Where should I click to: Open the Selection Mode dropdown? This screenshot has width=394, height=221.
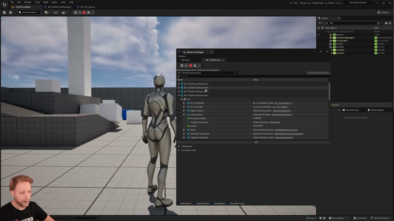29,12
